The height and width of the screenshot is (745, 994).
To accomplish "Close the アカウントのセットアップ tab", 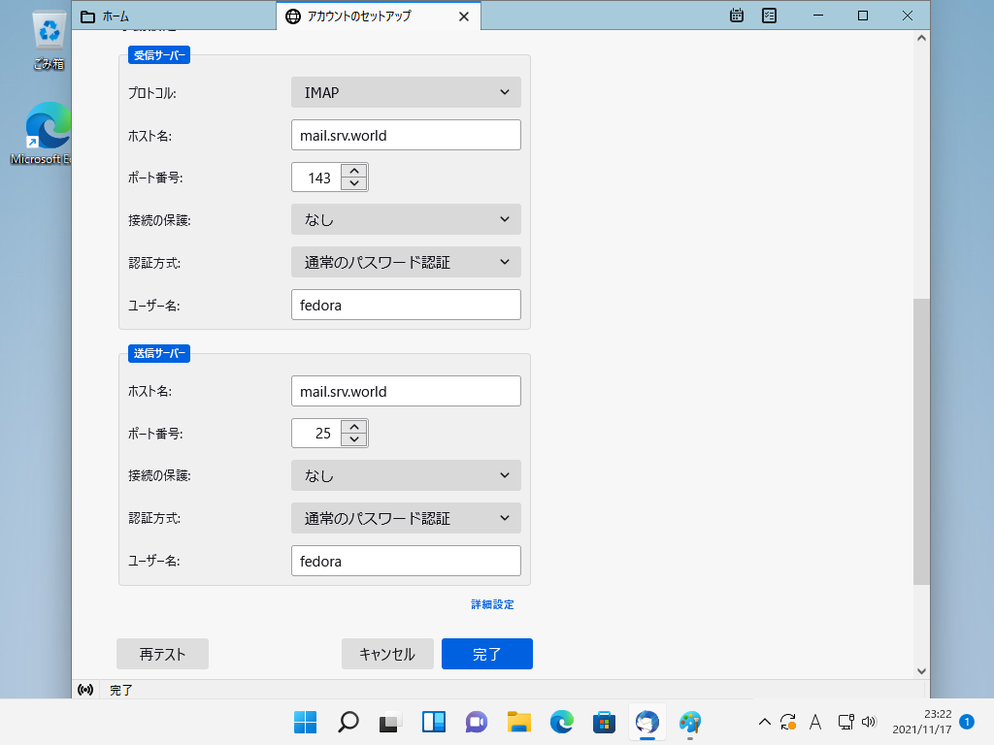I will [x=464, y=16].
